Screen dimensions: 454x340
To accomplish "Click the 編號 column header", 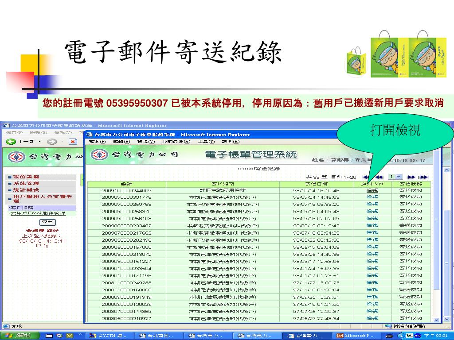I will click(x=126, y=184).
